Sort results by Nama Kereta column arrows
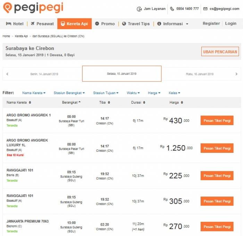The image size is (243, 236). [x=30, y=103]
